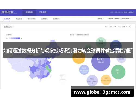
Task: Select the green NO.2 bubble
Action: point(118,72)
